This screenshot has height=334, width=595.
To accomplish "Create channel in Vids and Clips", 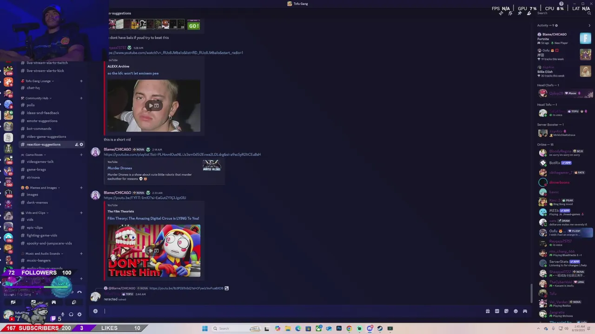I will tap(81, 213).
